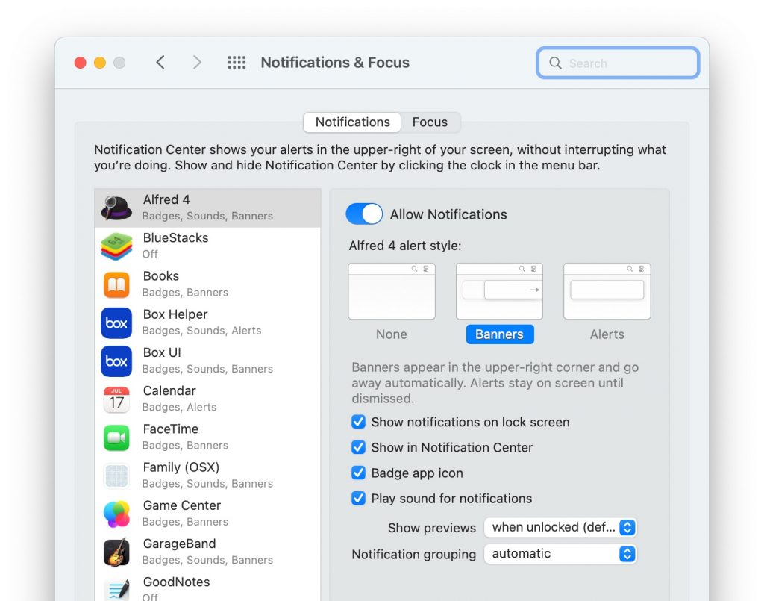Click the Game Center bubbles icon
The height and width of the screenshot is (601, 764).
click(116, 514)
